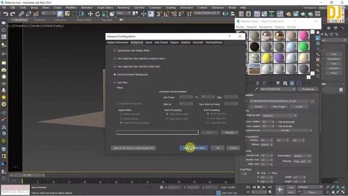The height and width of the screenshot is (196, 348).
Task: Click the Select and Place icon
Action: tap(112, 14)
